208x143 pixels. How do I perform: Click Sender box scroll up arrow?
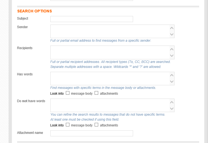pyautogui.click(x=172, y=28)
